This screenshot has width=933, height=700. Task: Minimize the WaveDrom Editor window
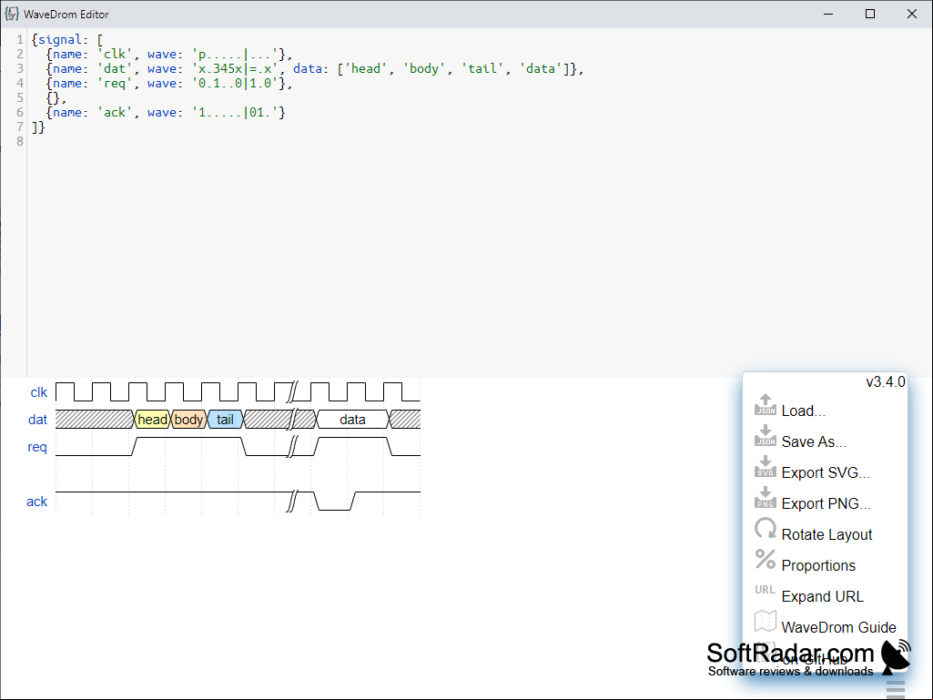tap(828, 14)
